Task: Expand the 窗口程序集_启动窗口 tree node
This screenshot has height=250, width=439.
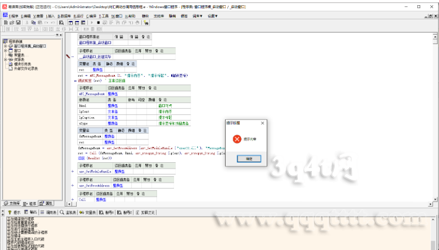Action: 5,46
